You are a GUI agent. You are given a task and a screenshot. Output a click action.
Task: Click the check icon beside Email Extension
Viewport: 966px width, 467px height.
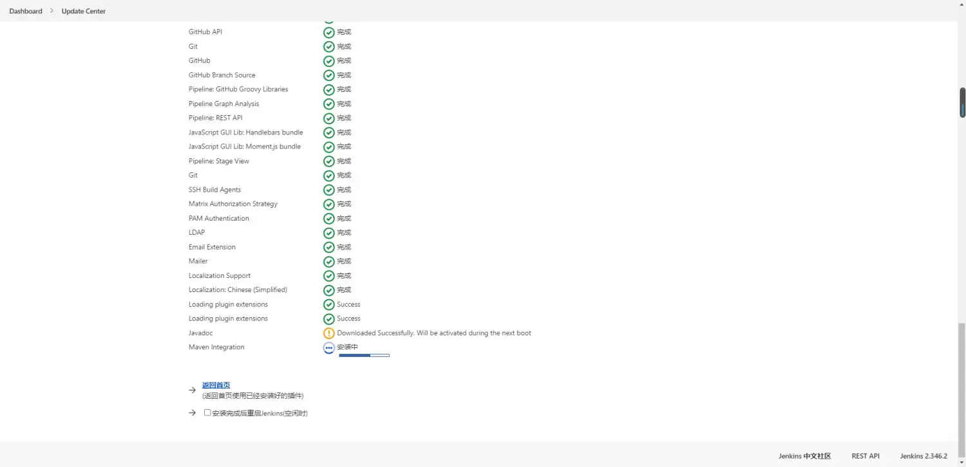point(328,248)
